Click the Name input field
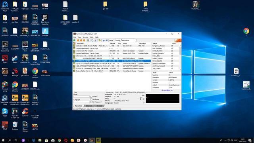The height and width of the screenshot is (143, 254). [125, 40]
